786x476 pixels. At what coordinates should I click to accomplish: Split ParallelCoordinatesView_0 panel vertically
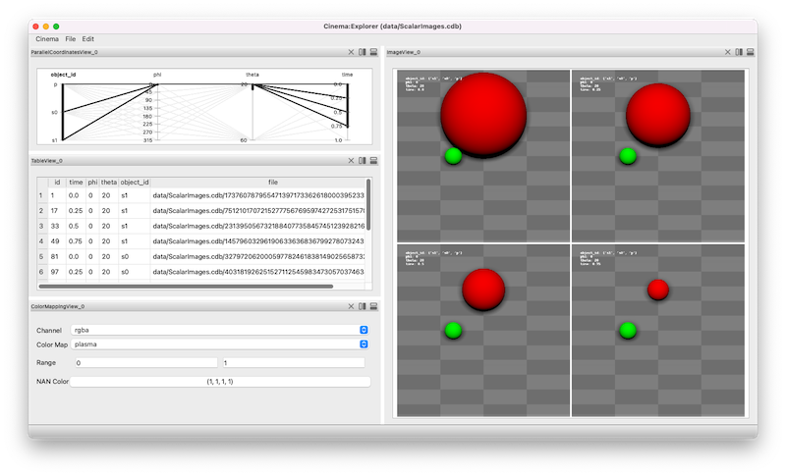(362, 52)
